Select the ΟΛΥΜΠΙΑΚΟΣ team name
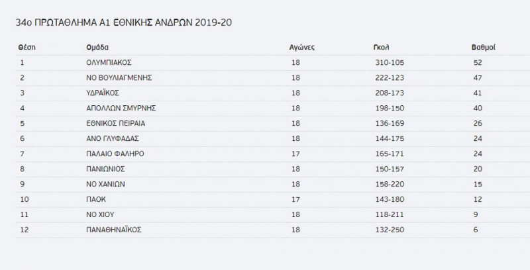 [109, 63]
